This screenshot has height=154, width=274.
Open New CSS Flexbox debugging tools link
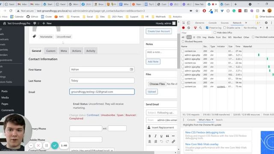click(x=205, y=132)
